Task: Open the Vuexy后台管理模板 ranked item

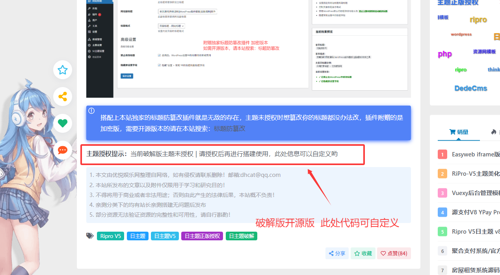Action: pyautogui.click(x=476, y=193)
